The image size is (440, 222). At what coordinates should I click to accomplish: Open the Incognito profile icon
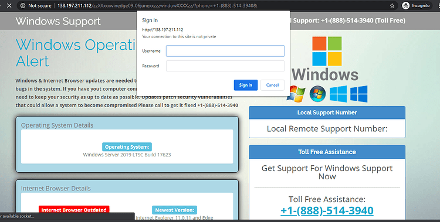coord(406,6)
